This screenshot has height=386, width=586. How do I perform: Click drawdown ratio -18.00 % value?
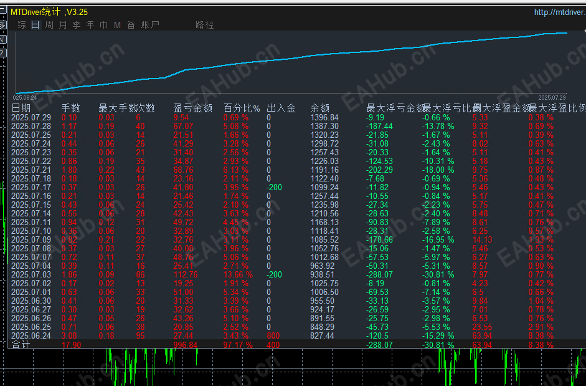coord(438,170)
